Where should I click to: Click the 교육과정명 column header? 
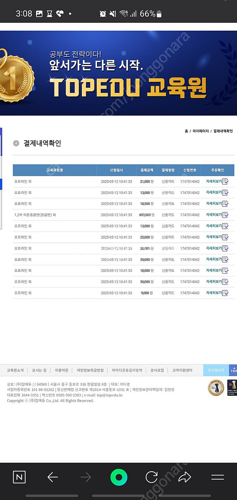click(55, 170)
